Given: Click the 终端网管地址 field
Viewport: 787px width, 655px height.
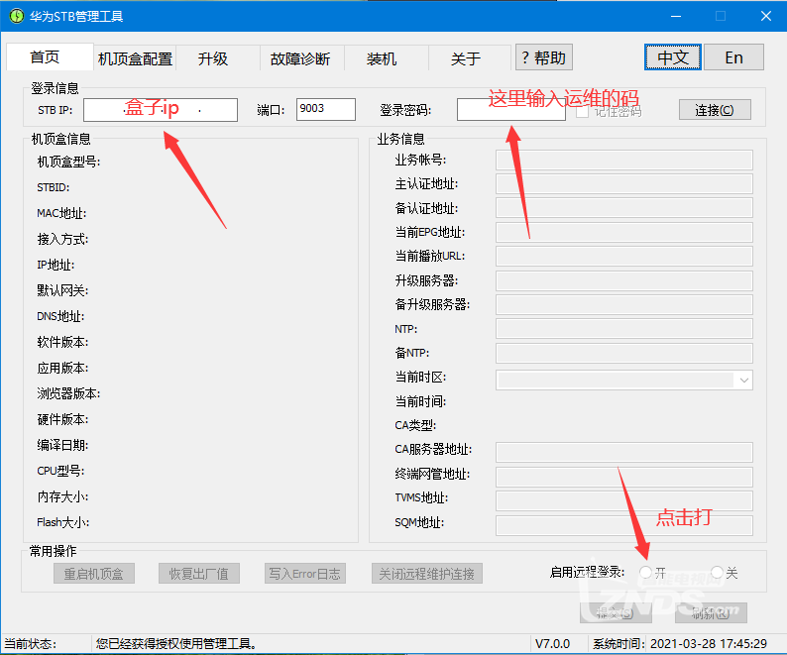Looking at the screenshot, I should click(x=623, y=477).
